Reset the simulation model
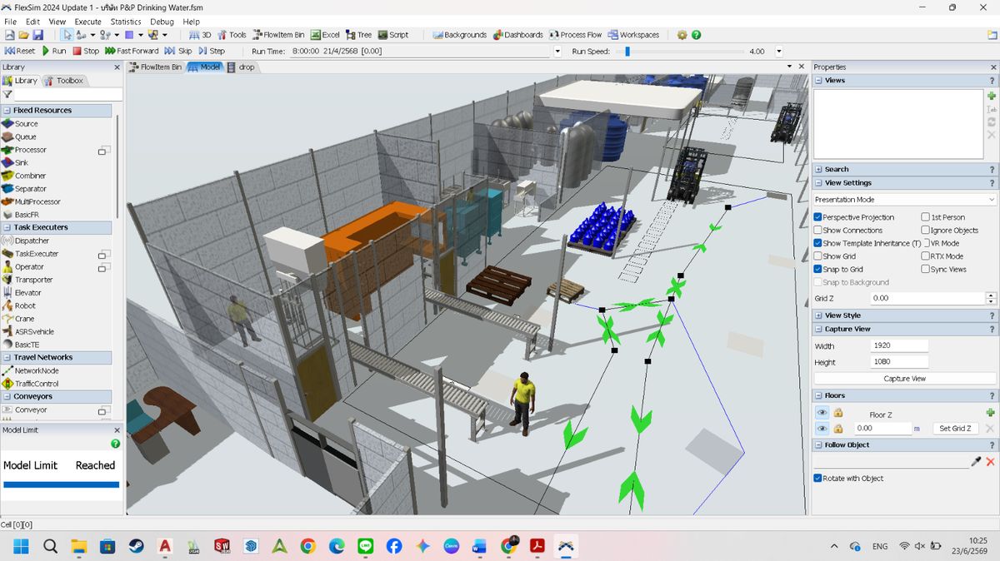The image size is (1000, 561). 20,51
